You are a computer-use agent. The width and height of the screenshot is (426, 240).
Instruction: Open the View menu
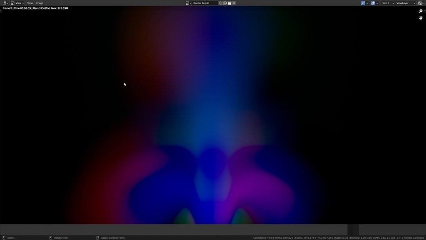[x=30, y=3]
